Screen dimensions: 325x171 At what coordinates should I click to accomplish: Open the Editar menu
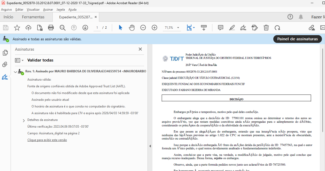[19, 10]
